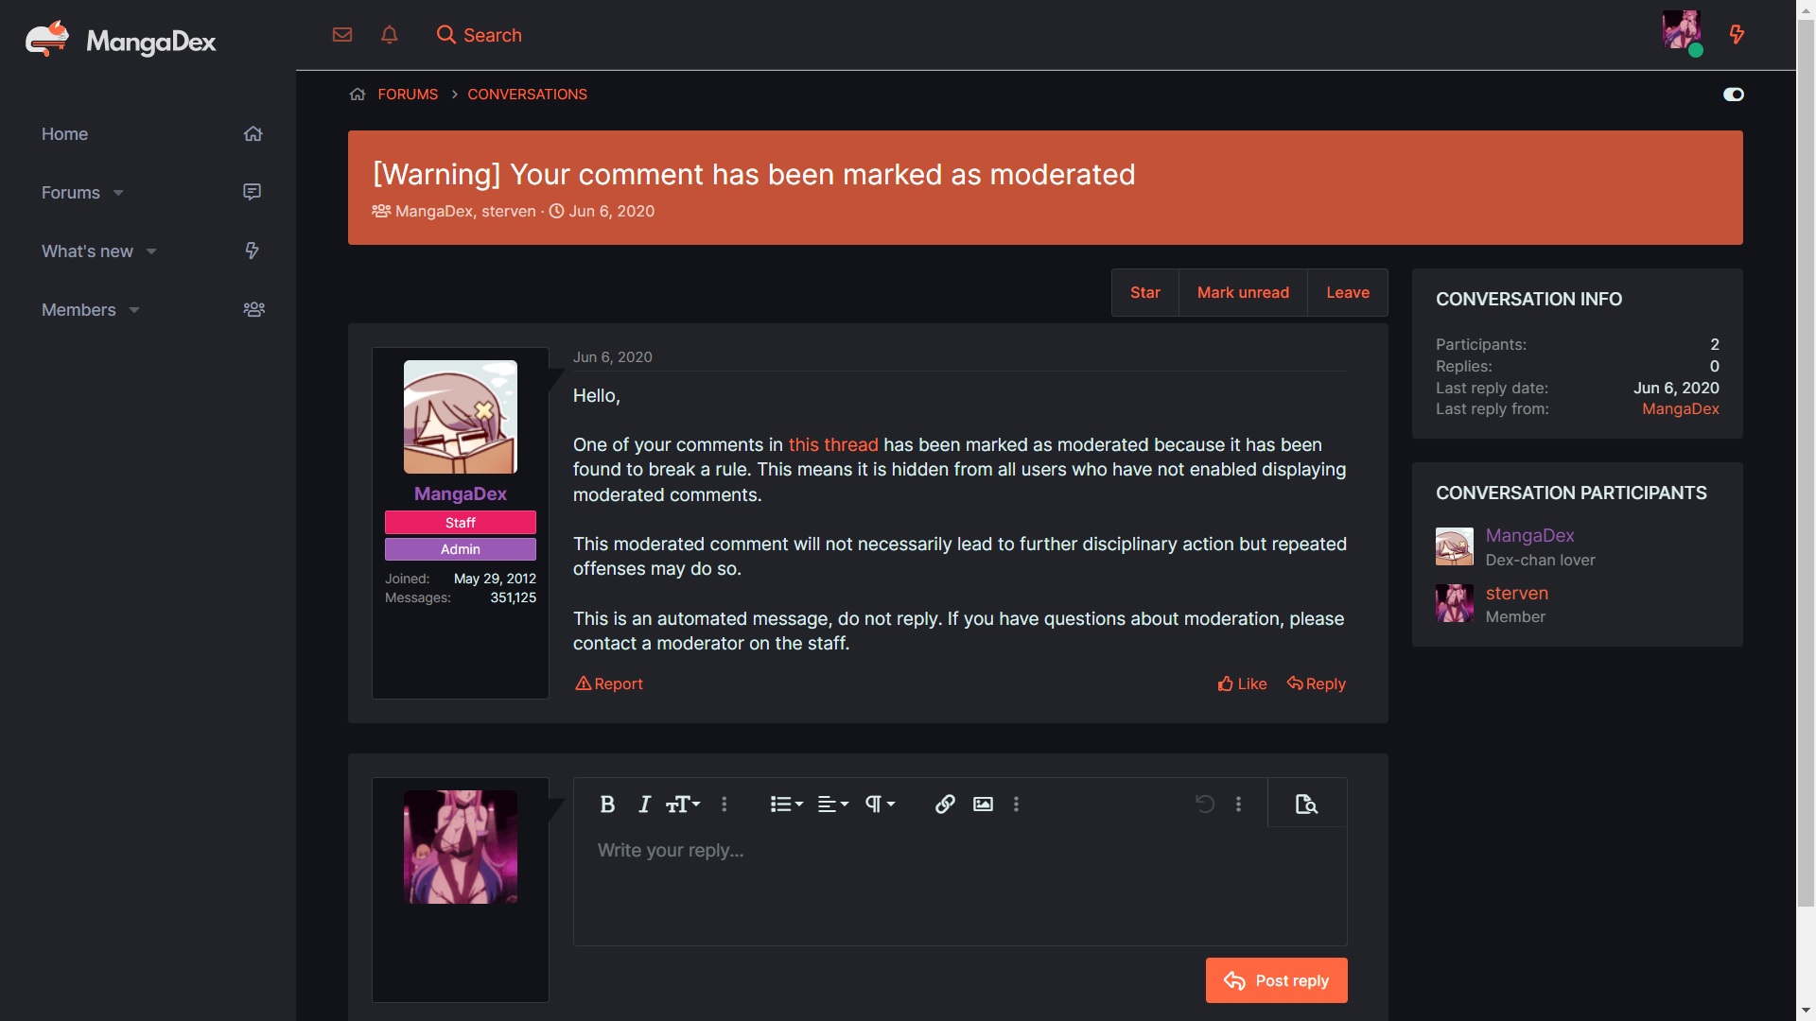Screen dimensions: 1816x1021
Task: Open the paragraph format dropdown
Action: click(x=880, y=805)
